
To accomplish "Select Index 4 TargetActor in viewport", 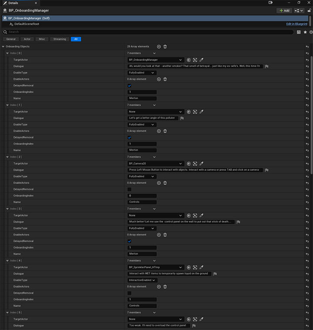I will [195, 267].
